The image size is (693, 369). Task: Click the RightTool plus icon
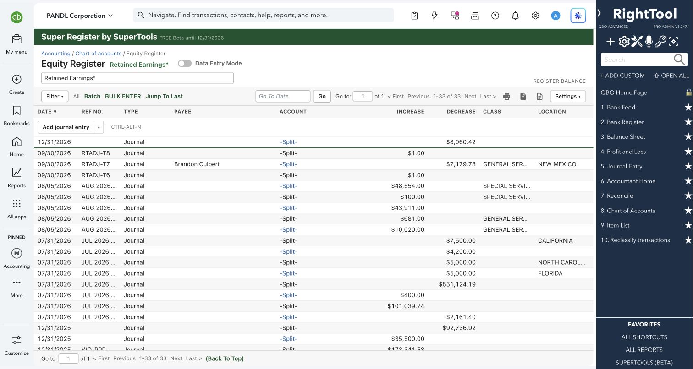tap(610, 42)
